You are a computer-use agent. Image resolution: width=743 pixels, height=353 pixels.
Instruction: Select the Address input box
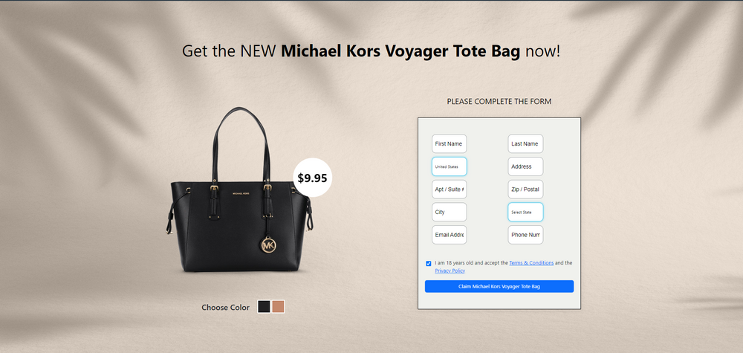pos(525,166)
